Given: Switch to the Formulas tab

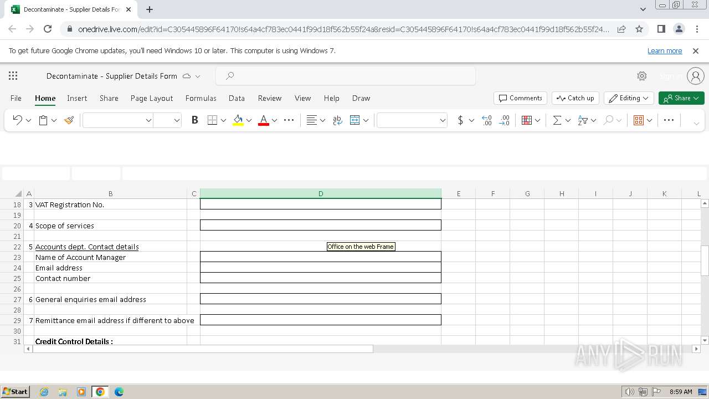Looking at the screenshot, I should click(201, 98).
